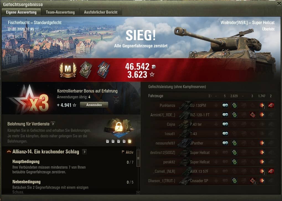Viewport: 282px width, 201px height.
Task: Click the blue-red striped ribbon medal
Action: (104, 70)
